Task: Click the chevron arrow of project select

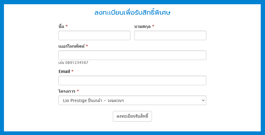Action: click(x=203, y=100)
